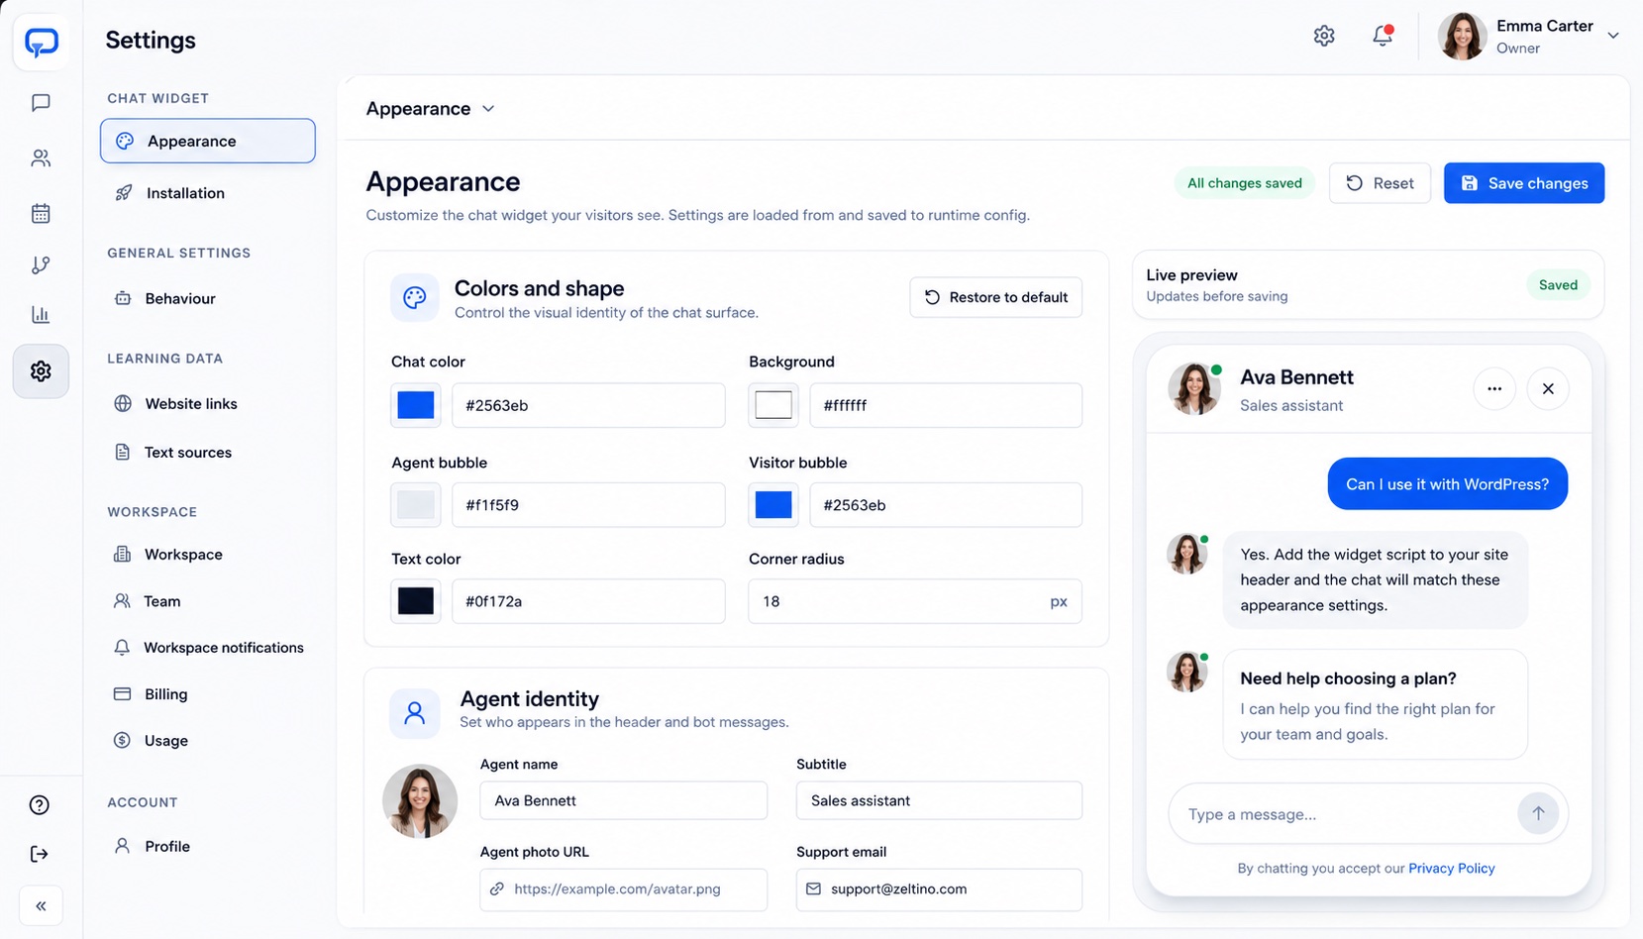Screen dimensions: 1643x939
Task: Open the Agent bubble gray swatch
Action: point(416,505)
